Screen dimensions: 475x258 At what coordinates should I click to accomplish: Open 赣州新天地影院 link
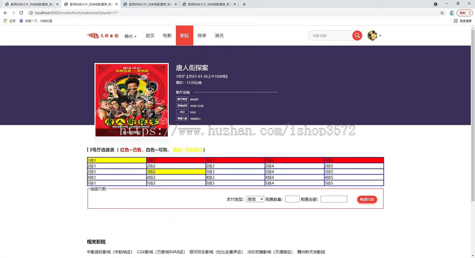[x=311, y=252]
